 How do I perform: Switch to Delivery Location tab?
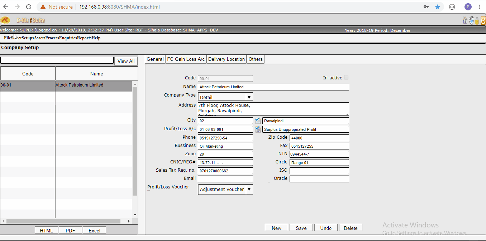tap(227, 59)
